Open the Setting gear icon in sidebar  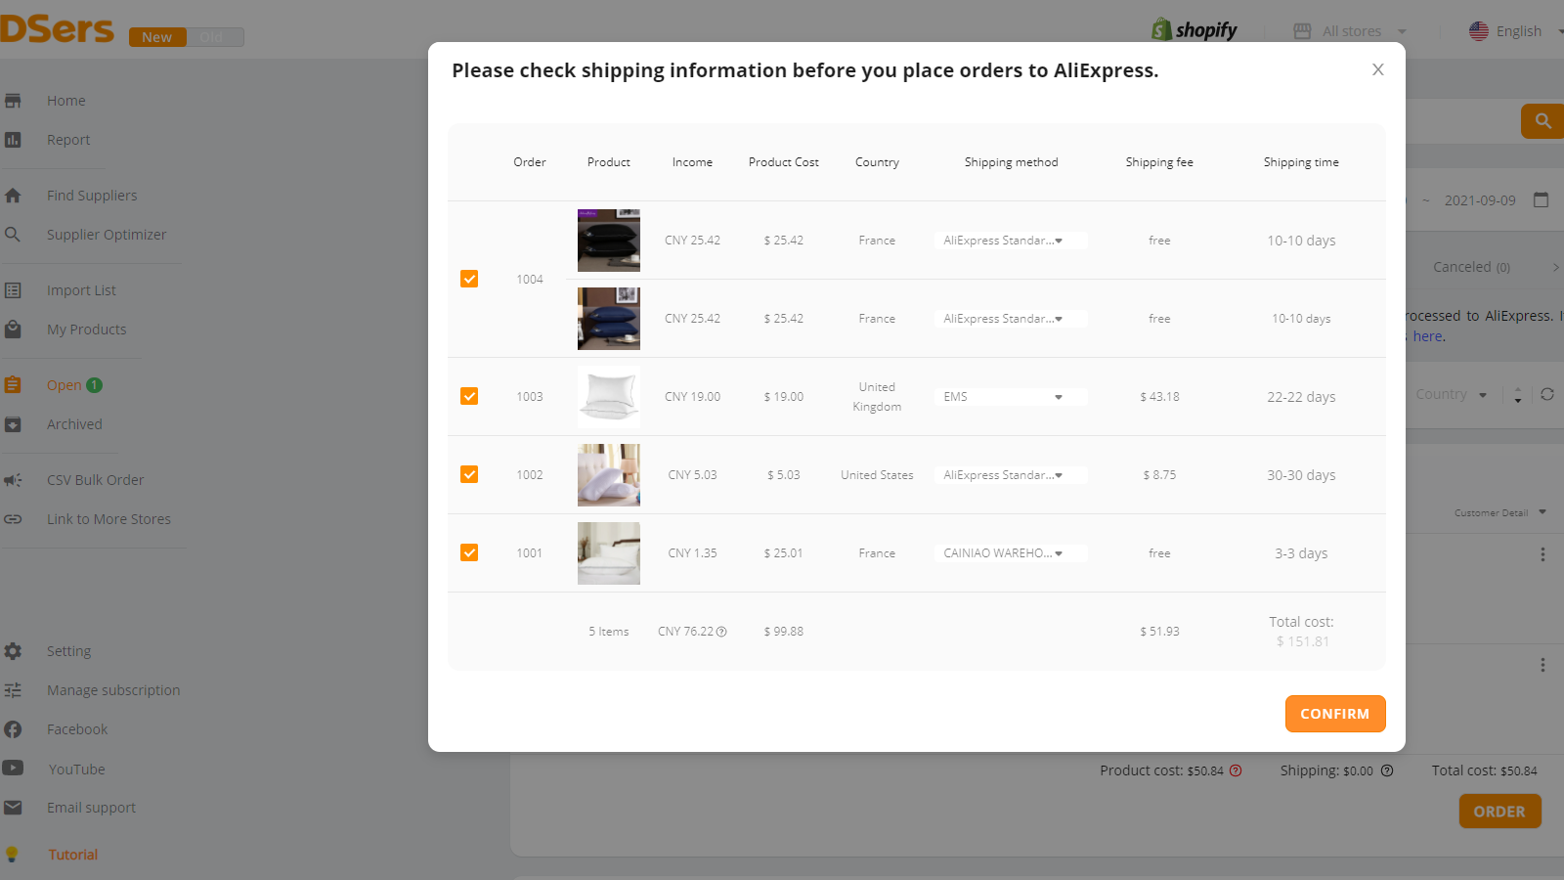pyautogui.click(x=14, y=650)
